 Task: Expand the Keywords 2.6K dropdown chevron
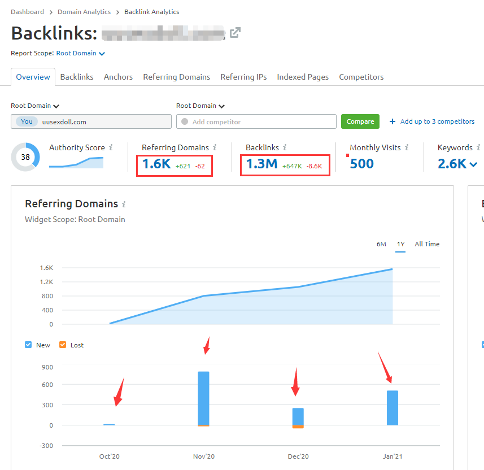[473, 164]
